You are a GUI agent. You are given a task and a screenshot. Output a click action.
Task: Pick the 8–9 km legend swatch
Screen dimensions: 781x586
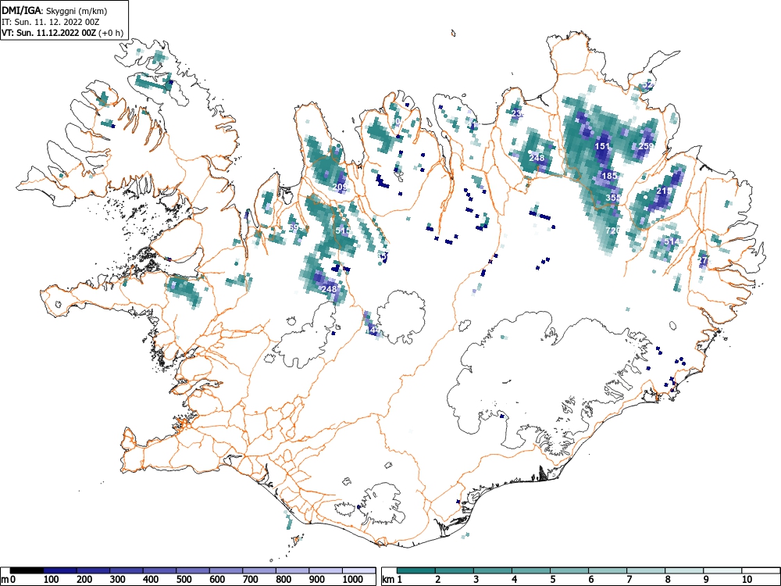[x=684, y=570]
